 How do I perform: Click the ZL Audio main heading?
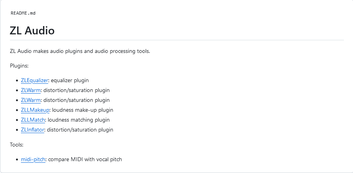click(x=32, y=30)
